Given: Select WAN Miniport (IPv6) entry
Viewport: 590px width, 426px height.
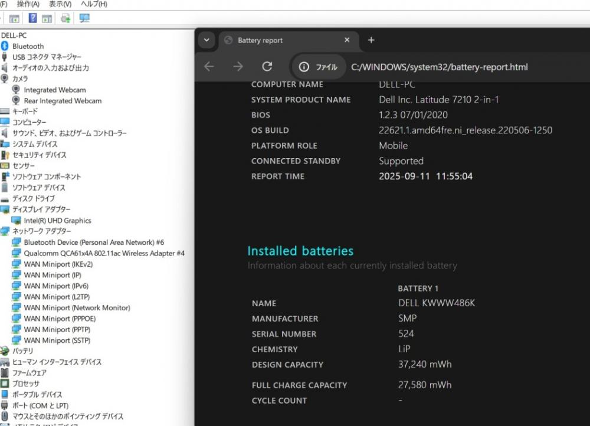Looking at the screenshot, I should click(56, 286).
